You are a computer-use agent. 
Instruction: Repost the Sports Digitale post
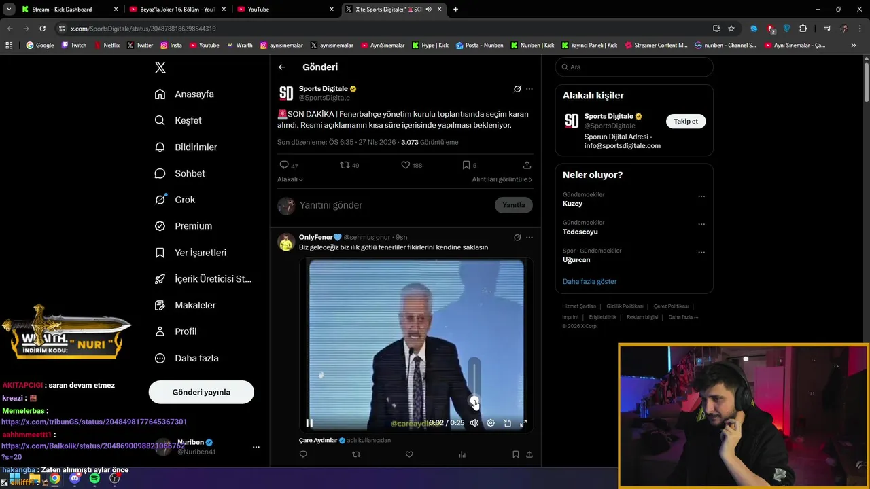coord(345,165)
